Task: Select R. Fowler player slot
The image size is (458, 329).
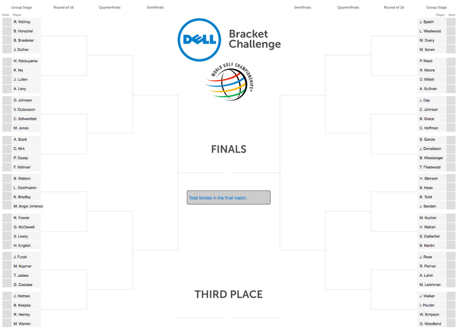Action: [x=26, y=218]
